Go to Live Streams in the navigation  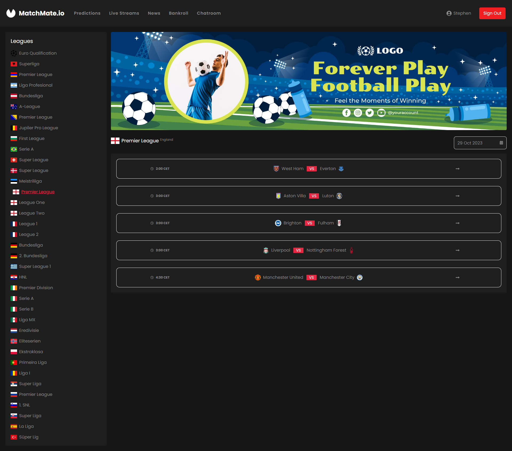pyautogui.click(x=124, y=13)
